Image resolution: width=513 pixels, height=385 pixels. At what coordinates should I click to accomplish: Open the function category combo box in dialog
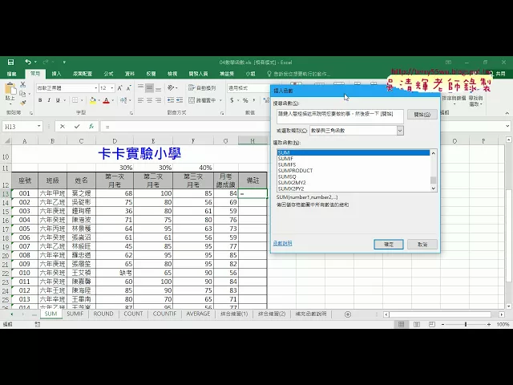[x=356, y=131]
